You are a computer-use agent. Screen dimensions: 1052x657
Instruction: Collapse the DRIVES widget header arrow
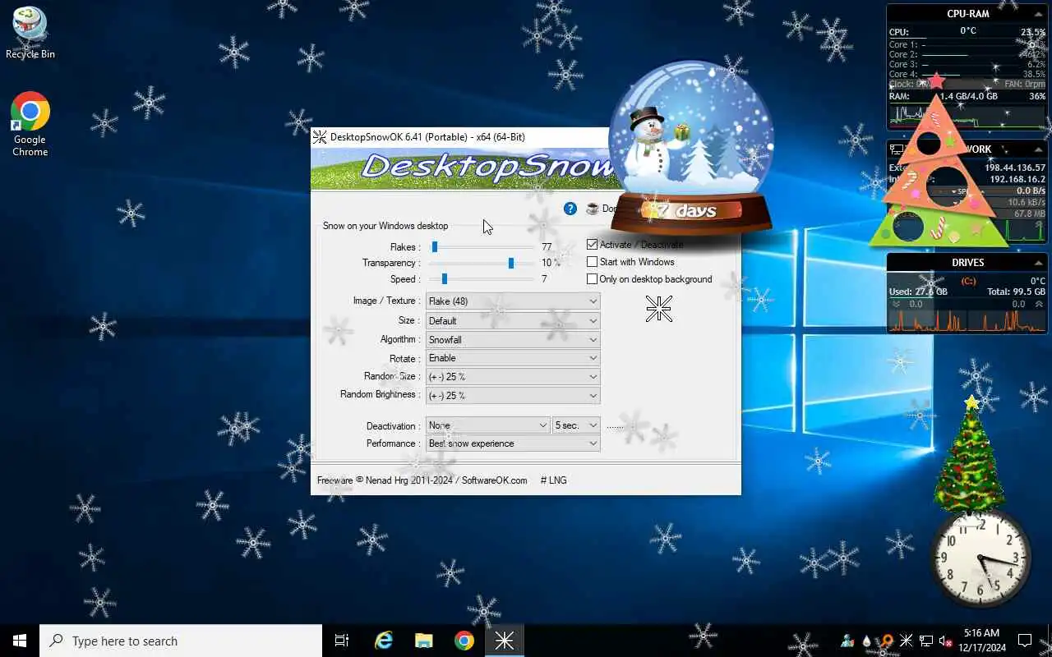click(x=1039, y=263)
